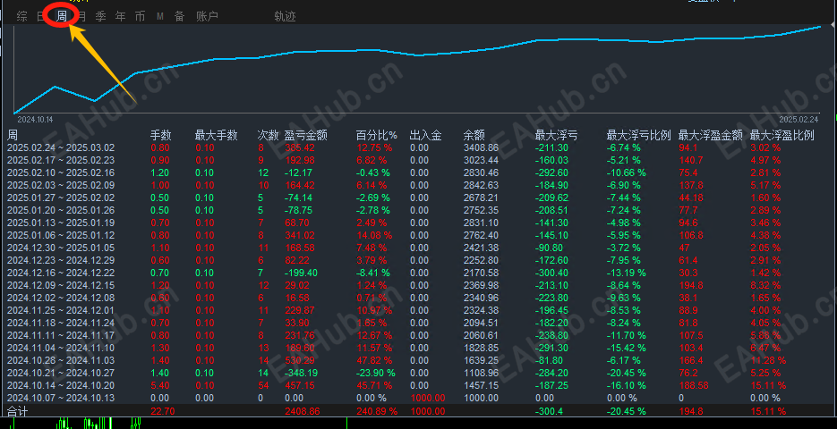Click the 最大浮亏 column header
The height and width of the screenshot is (429, 837).
pos(556,135)
